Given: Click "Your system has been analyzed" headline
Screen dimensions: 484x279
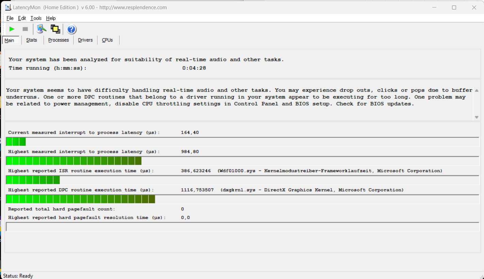Looking at the screenshot, I should (146, 60).
